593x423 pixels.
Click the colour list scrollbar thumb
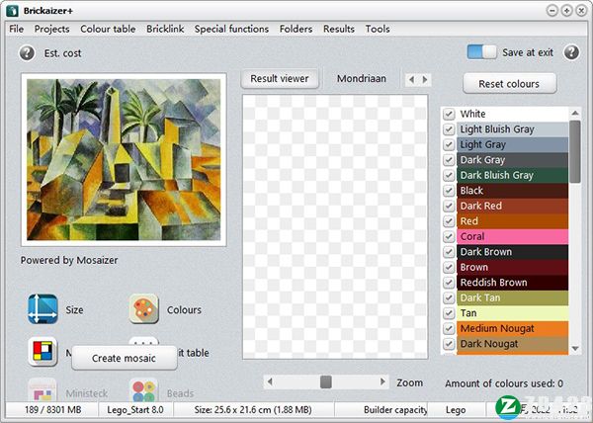(x=575, y=151)
